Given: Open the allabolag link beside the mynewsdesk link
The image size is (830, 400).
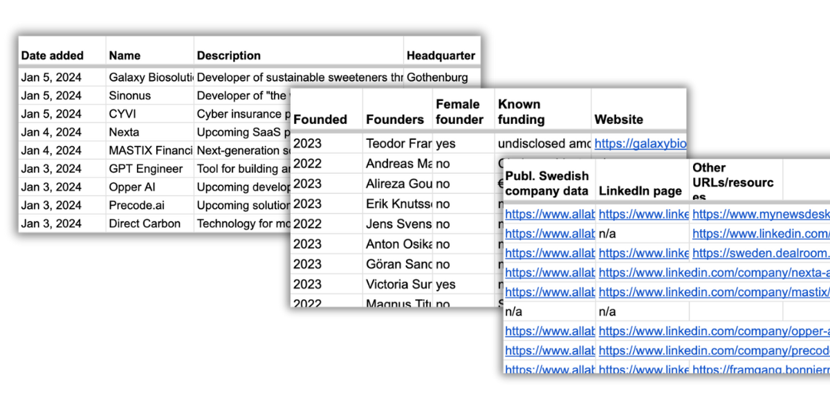Looking at the screenshot, I should [x=550, y=215].
